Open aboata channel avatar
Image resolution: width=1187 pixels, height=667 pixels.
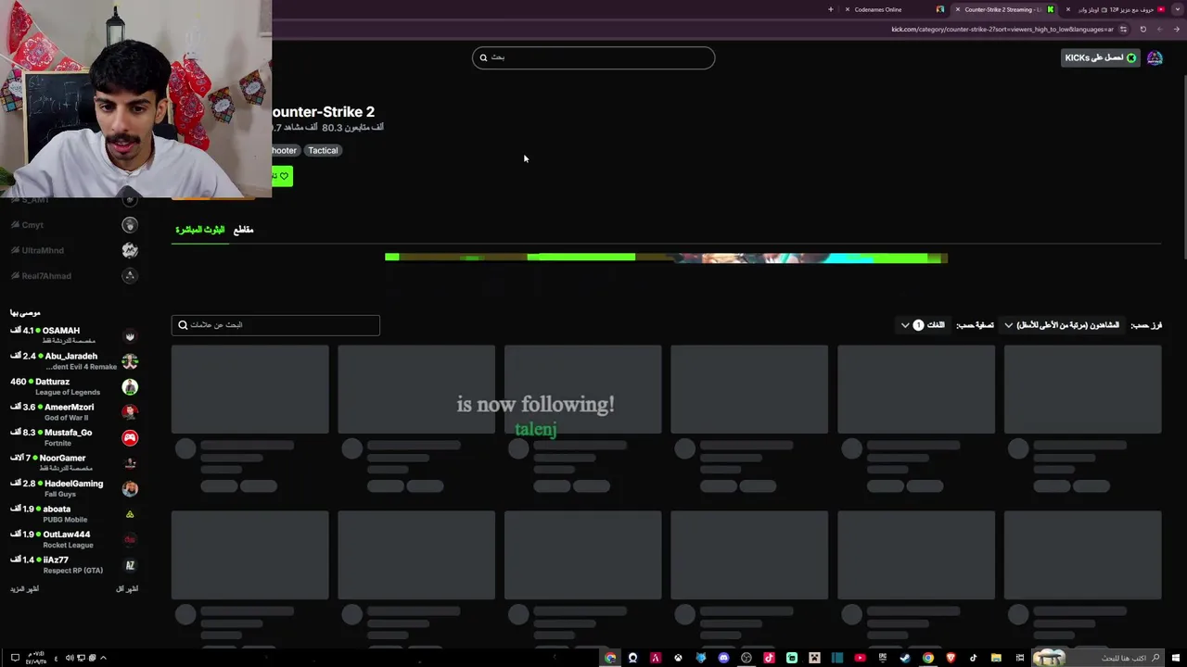coord(130,514)
